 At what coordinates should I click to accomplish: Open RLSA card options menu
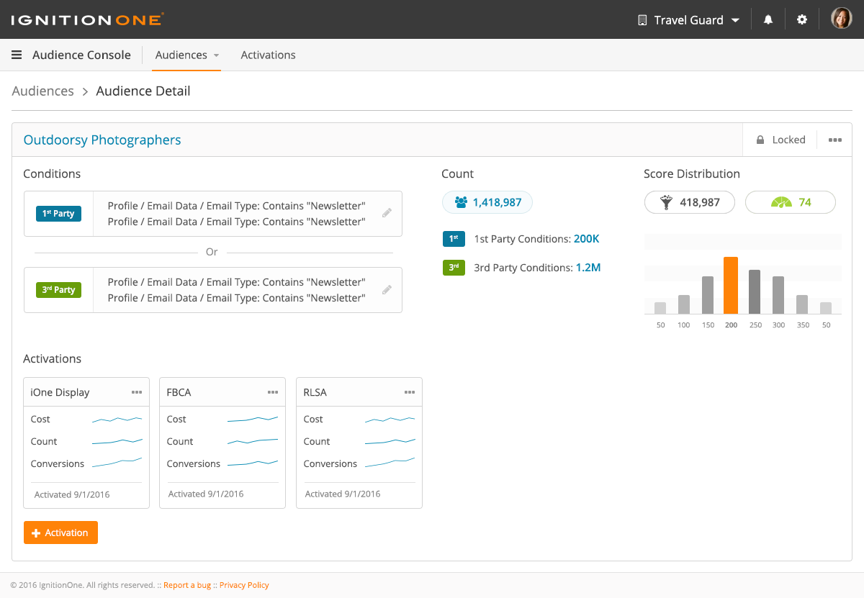(x=410, y=392)
